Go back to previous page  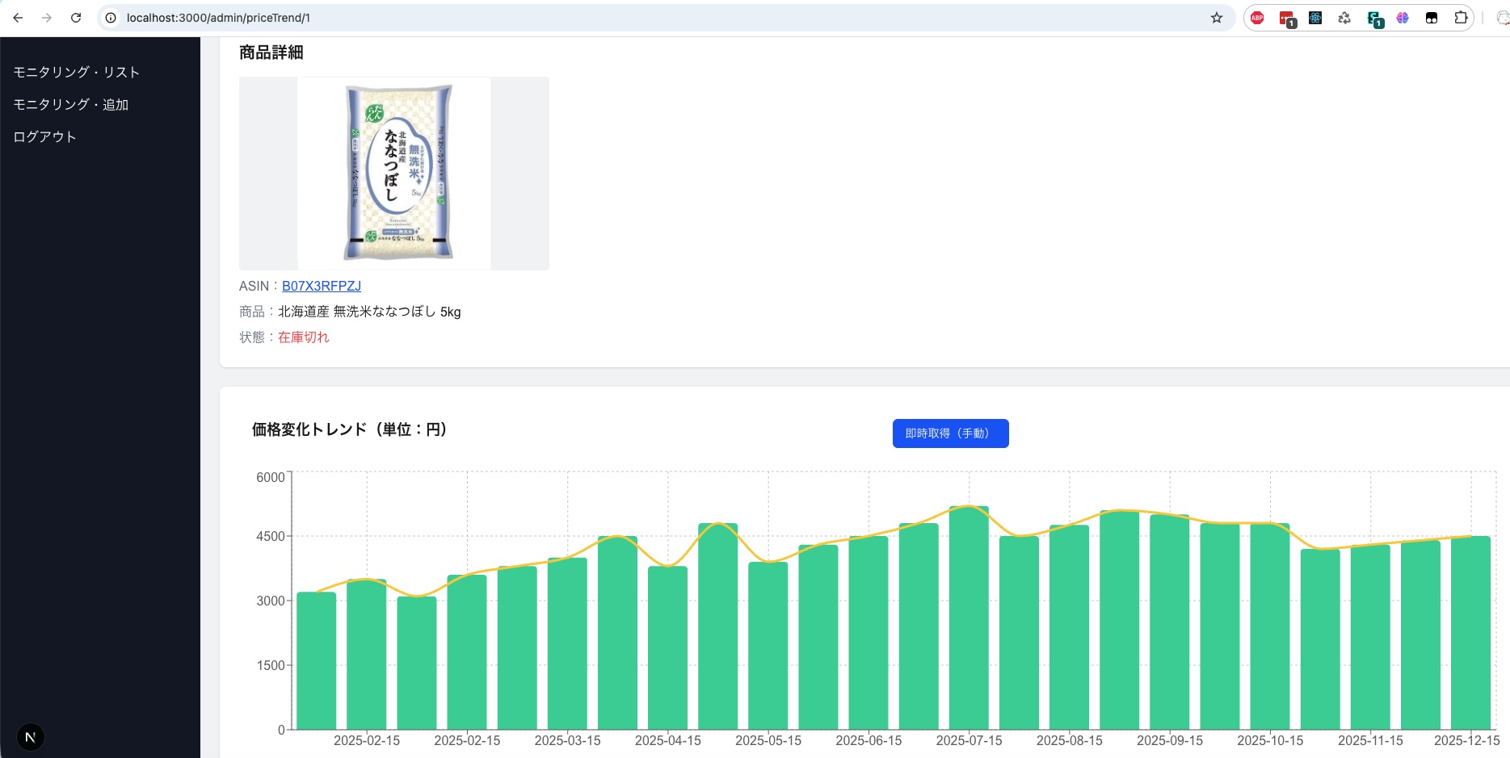(x=18, y=18)
